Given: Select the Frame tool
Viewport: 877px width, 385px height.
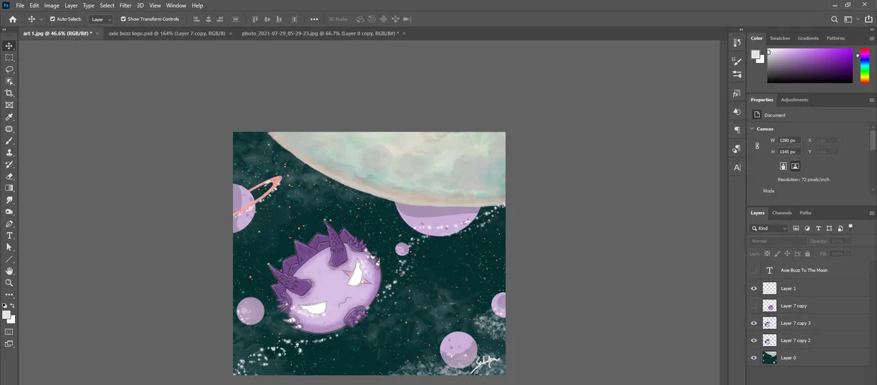Looking at the screenshot, I should (10, 105).
